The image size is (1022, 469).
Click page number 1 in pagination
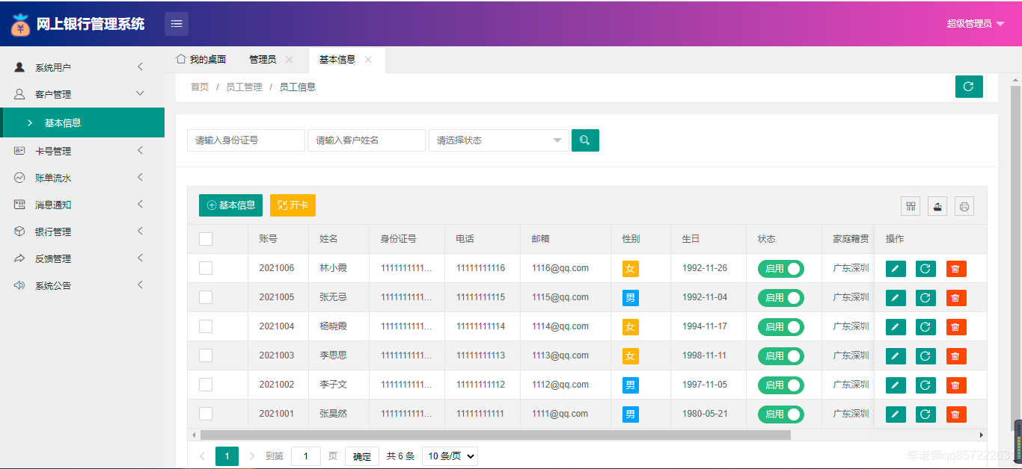[x=227, y=456]
